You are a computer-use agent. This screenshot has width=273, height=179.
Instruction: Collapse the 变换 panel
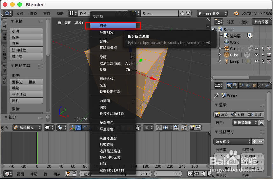[12, 21]
